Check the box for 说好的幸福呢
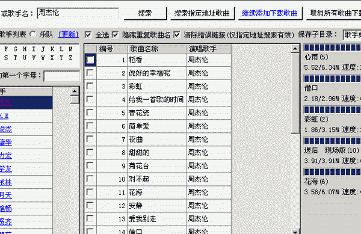This screenshot has width=361, height=234. click(x=90, y=73)
